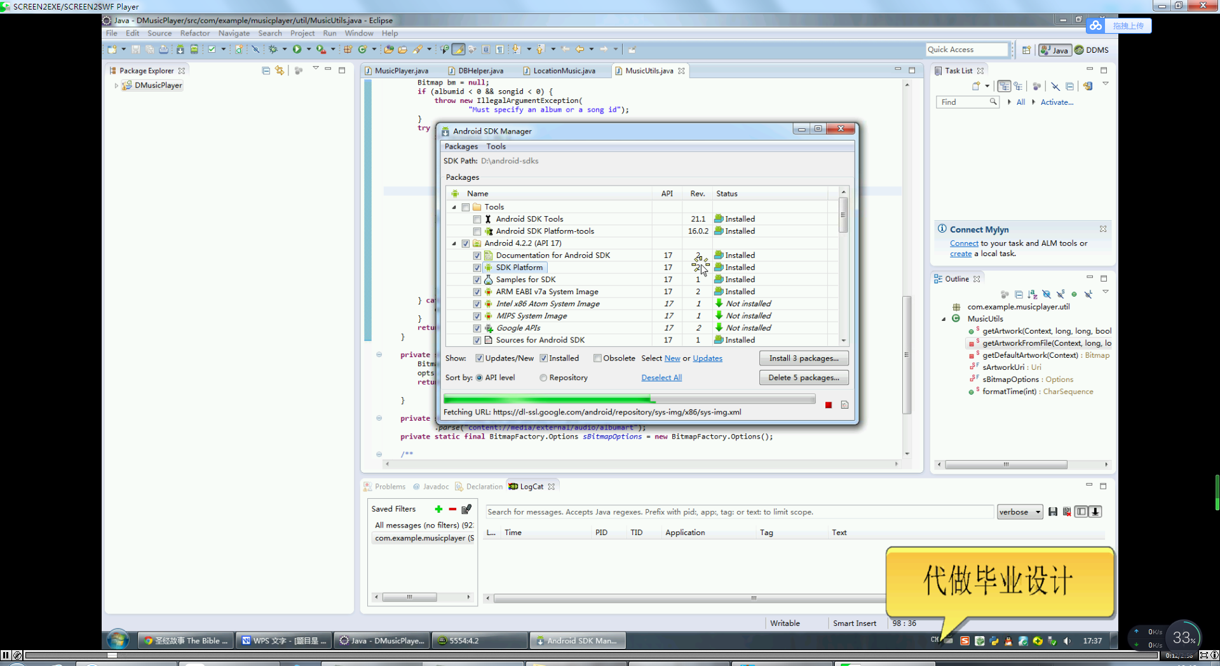Click Hide Fields icon in Outline toolbar
This screenshot has width=1220, height=666.
(1047, 294)
